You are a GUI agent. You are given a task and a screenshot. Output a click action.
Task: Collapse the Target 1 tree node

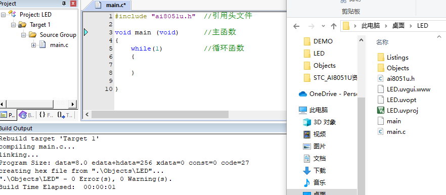point(13,25)
